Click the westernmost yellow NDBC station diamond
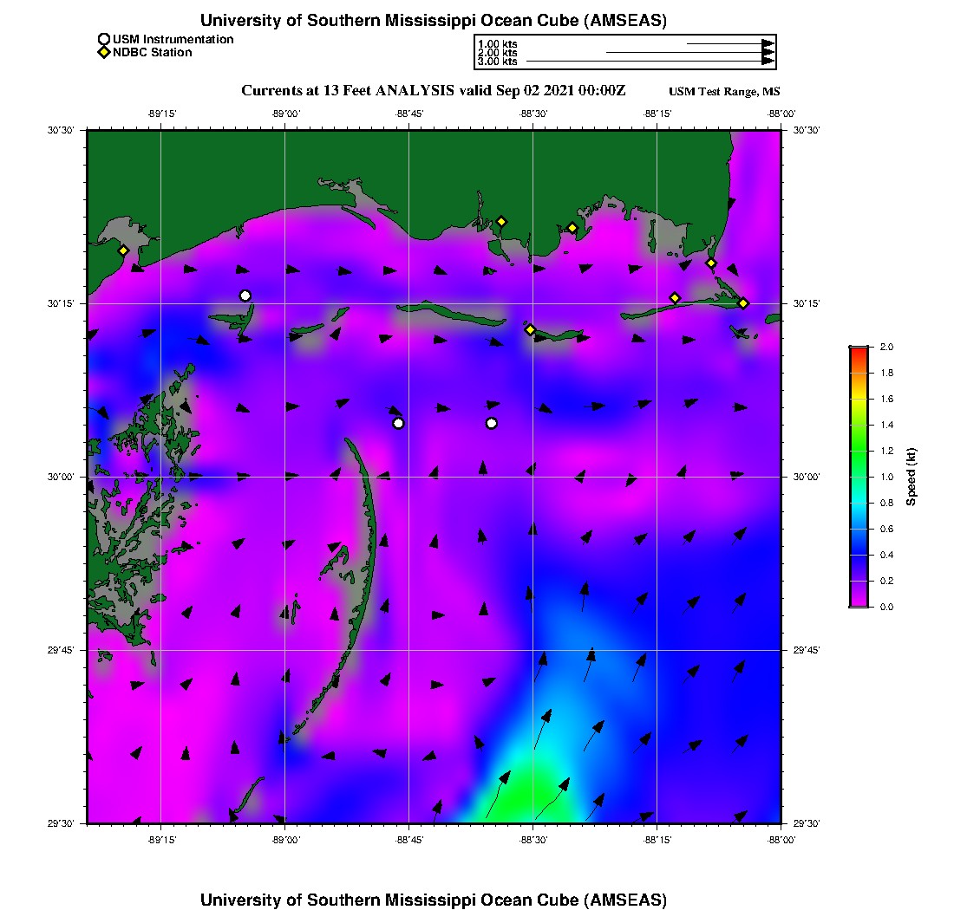The height and width of the screenshot is (910, 954). 124,250
